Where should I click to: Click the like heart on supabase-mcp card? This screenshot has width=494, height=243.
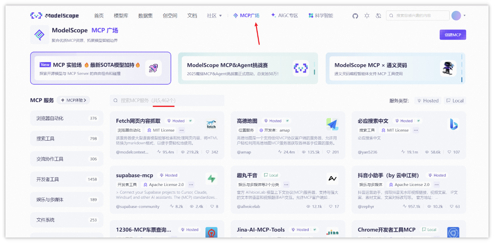point(212,206)
